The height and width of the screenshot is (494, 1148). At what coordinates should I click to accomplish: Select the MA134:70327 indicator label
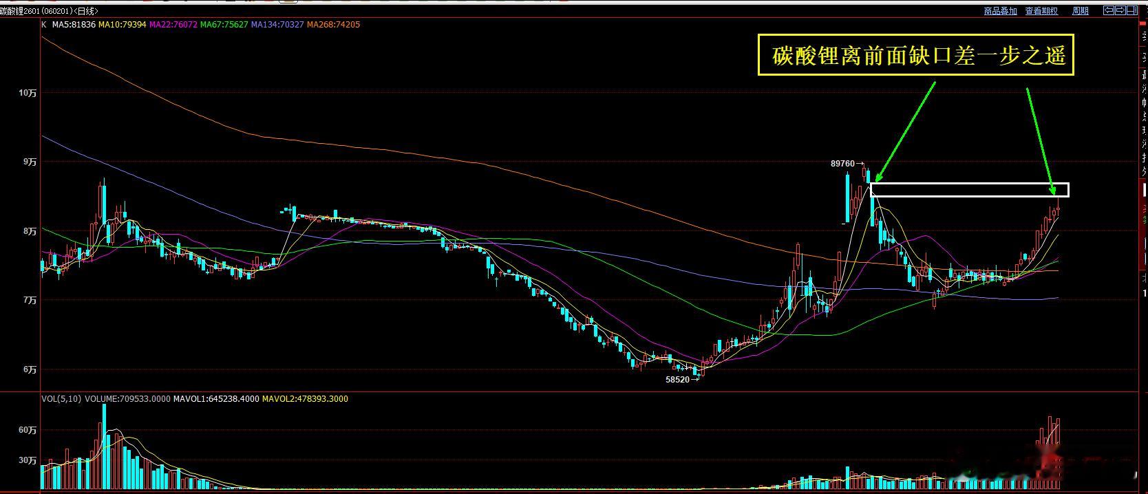pyautogui.click(x=277, y=25)
